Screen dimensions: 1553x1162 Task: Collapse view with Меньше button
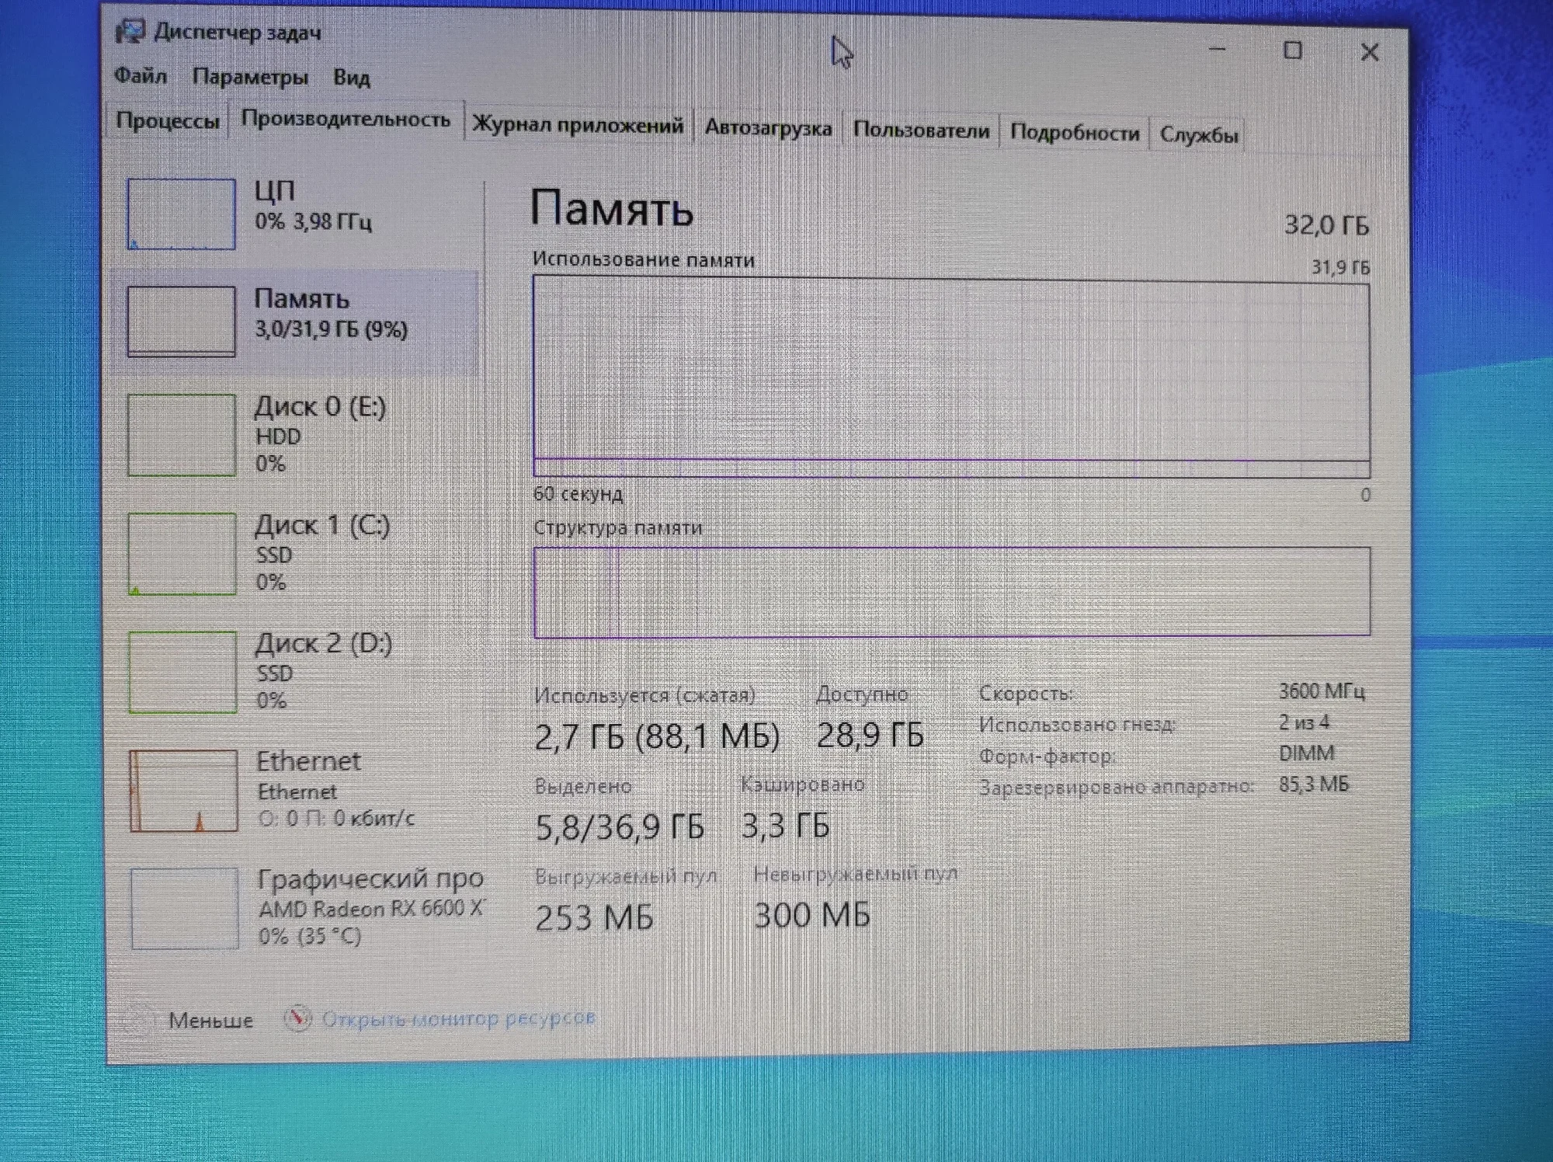tap(210, 1020)
